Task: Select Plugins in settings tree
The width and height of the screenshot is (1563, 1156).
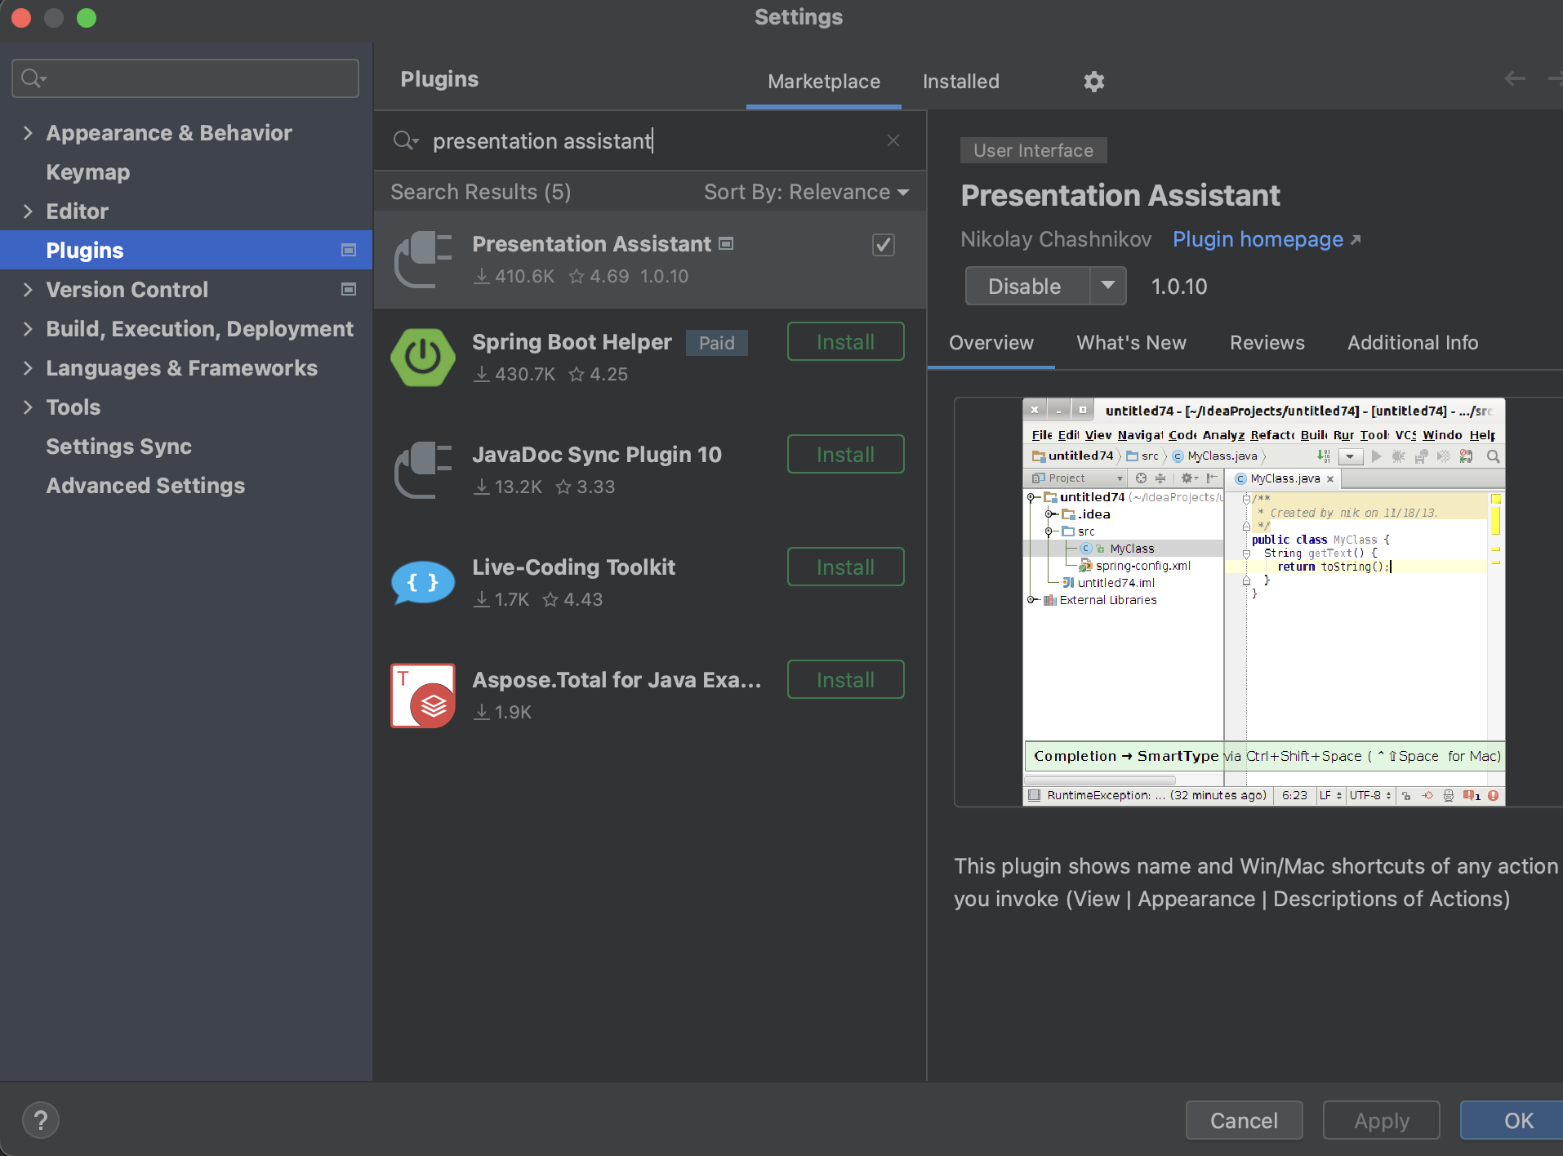Action: coord(186,250)
